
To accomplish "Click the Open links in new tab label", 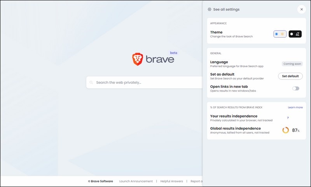I will 229,87.
